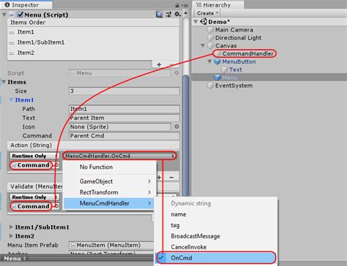
Task: Choose OnCmd from the function submenu
Action: pyautogui.click(x=216, y=258)
